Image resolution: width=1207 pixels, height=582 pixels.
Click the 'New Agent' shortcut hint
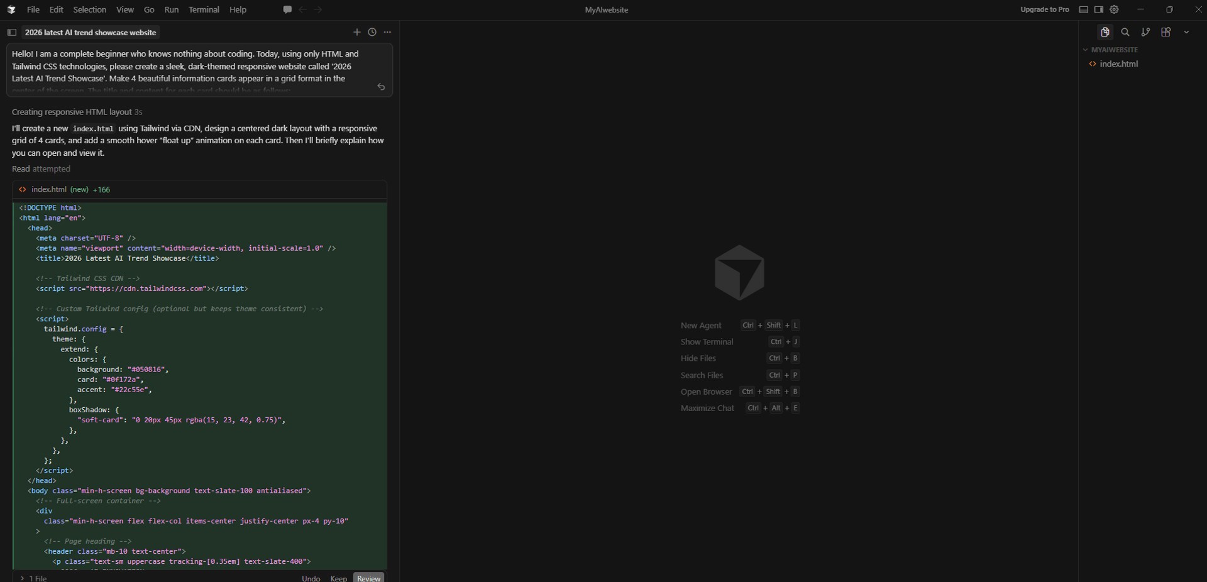coord(701,326)
